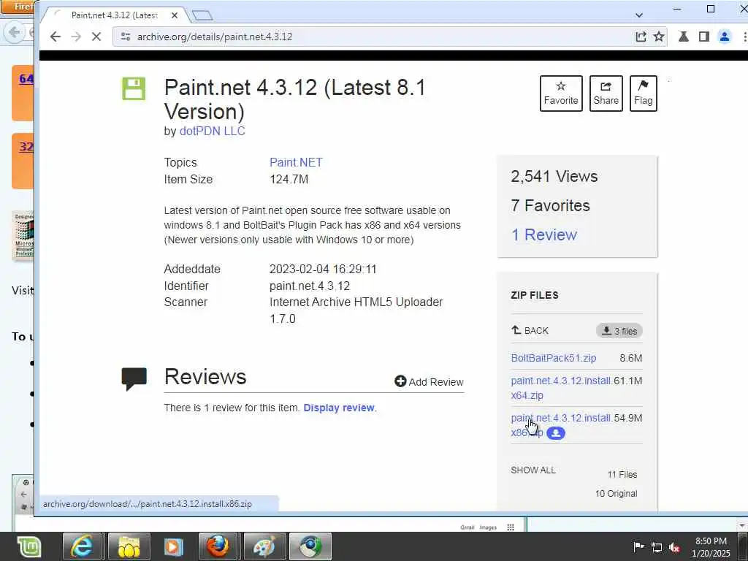
Task: Launch Internet Explorer from the taskbar
Action: pyautogui.click(x=82, y=546)
